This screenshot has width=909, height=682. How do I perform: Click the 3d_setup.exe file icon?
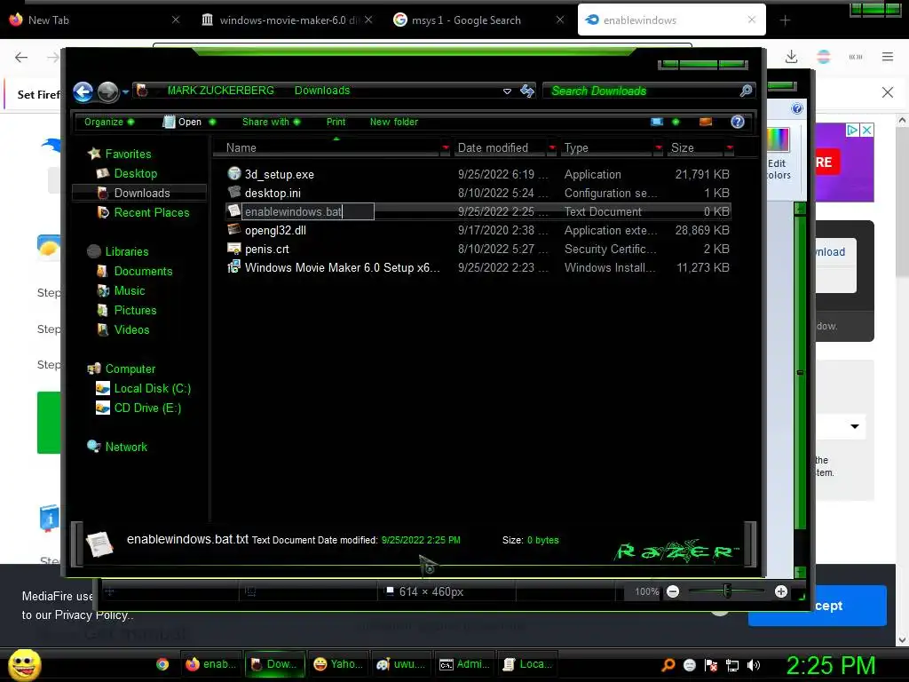[x=233, y=173]
